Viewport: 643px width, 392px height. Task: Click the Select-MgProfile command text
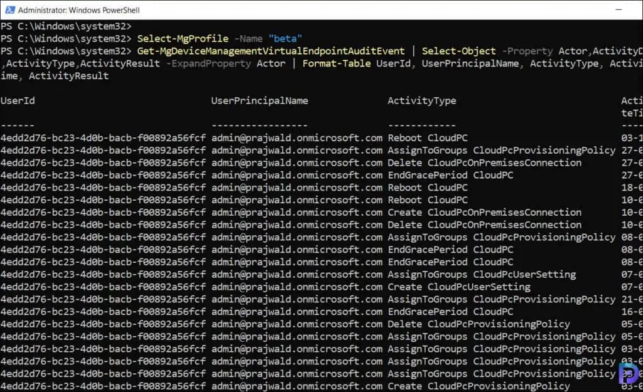point(183,38)
